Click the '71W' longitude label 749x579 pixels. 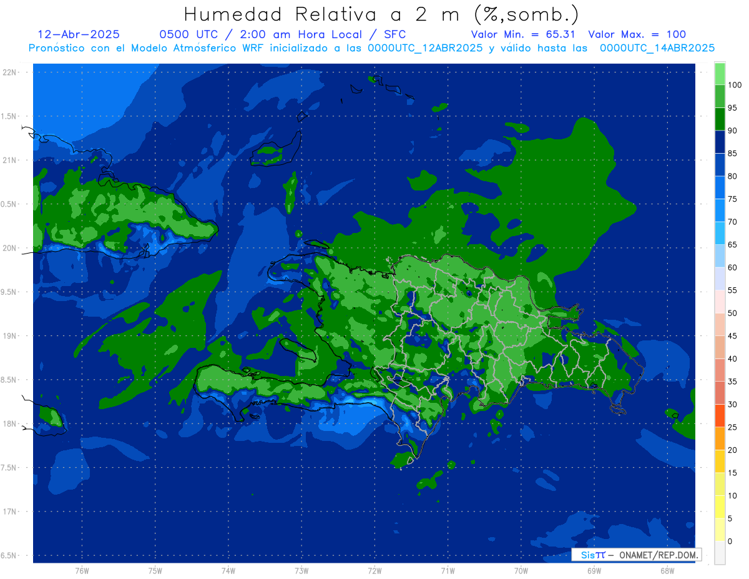click(x=448, y=570)
